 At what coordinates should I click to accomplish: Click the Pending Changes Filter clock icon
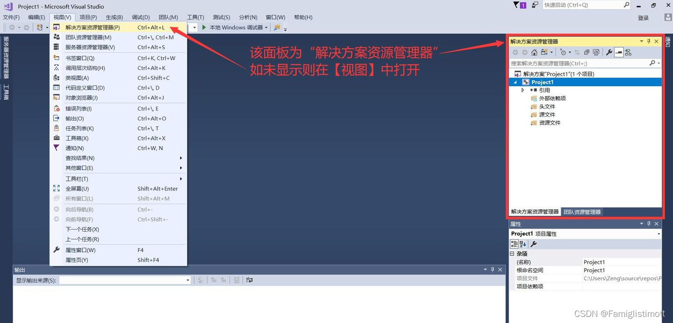[563, 53]
